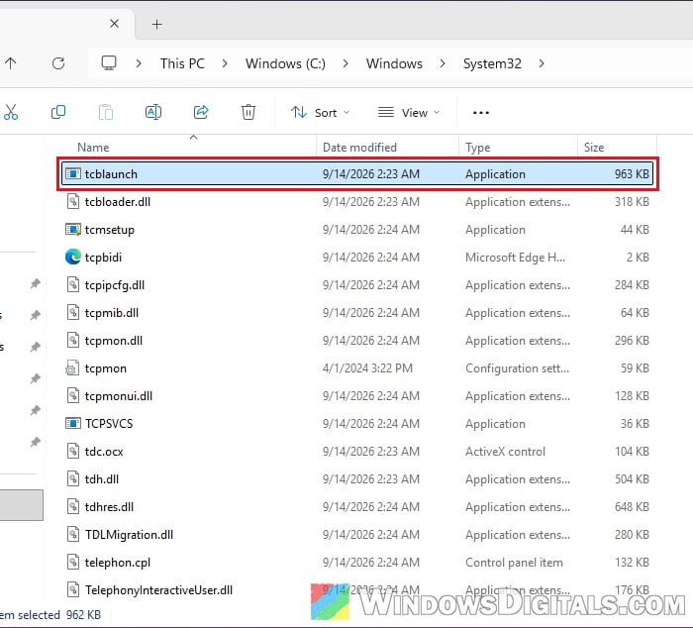Click the tcpmonui.dll file icon
Image resolution: width=693 pixels, height=628 pixels.
pyautogui.click(x=73, y=396)
